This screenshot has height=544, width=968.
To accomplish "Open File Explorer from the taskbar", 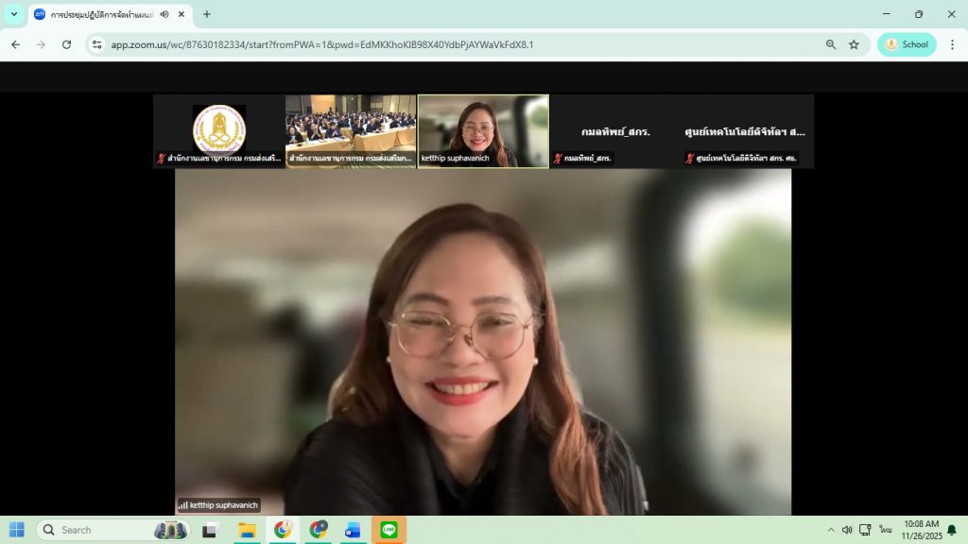I will tap(247, 530).
